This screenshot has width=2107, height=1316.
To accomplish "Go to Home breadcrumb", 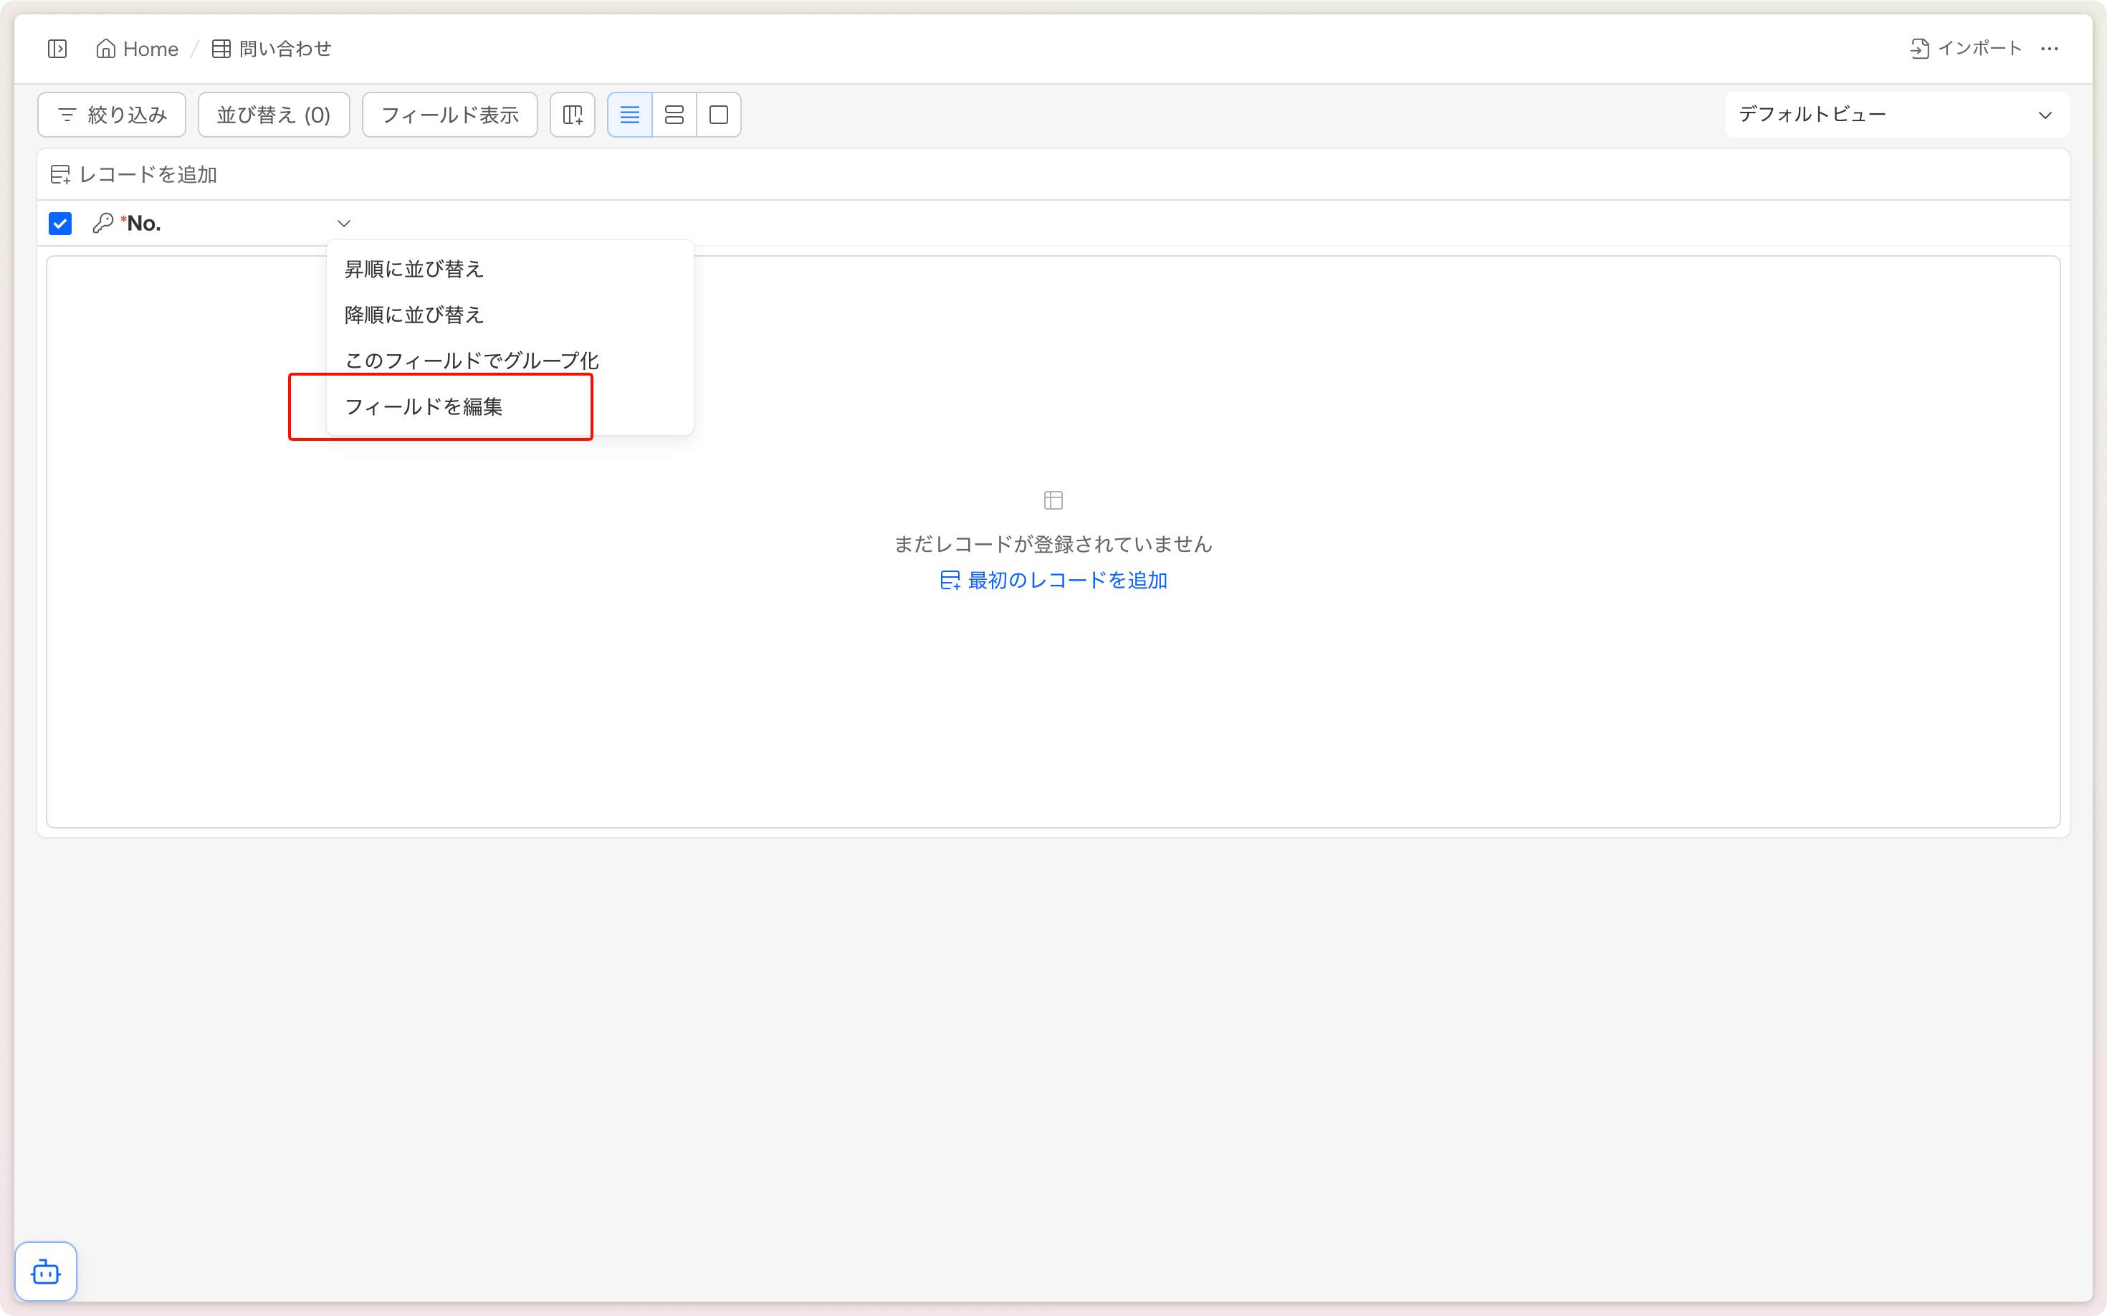I will pyautogui.click(x=138, y=49).
